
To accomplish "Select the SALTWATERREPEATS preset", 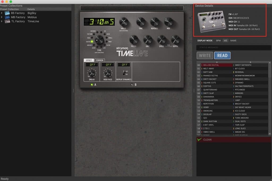I will pyautogui.click(x=250, y=86).
